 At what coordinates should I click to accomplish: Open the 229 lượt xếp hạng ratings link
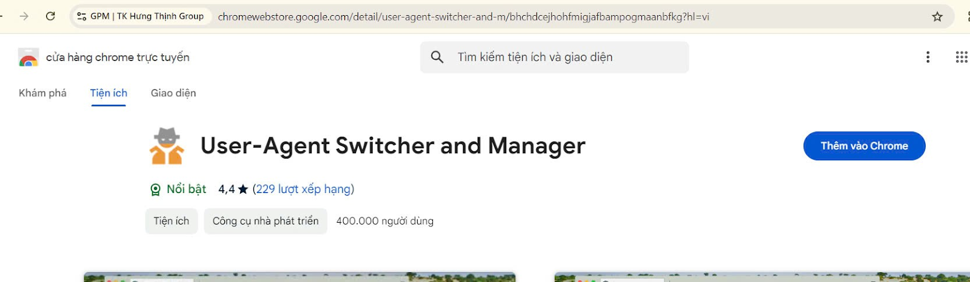(x=304, y=189)
